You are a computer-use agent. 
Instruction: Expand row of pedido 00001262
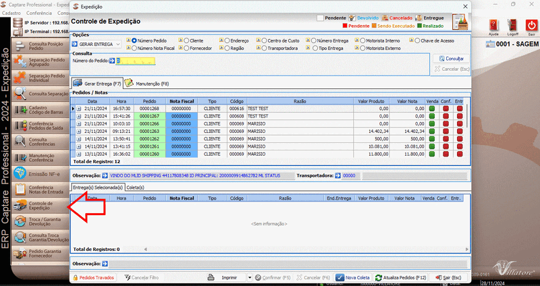pos(79,139)
